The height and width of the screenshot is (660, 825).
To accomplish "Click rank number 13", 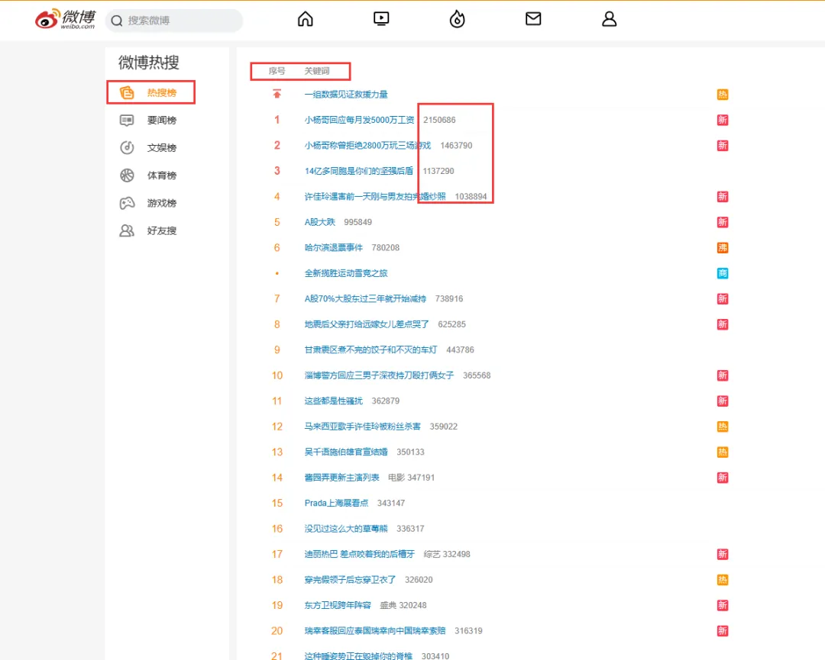I will coord(277,452).
